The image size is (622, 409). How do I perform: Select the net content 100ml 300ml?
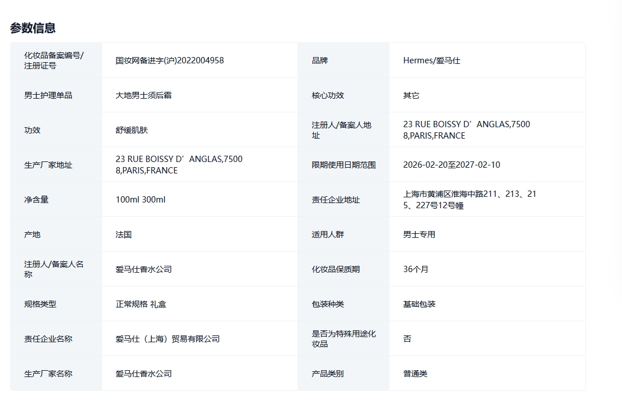coord(141,200)
